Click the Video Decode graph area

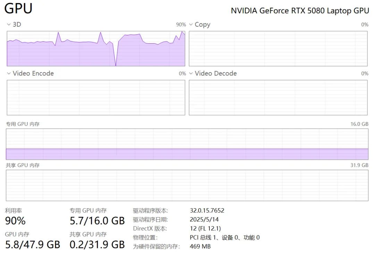tap(278, 97)
